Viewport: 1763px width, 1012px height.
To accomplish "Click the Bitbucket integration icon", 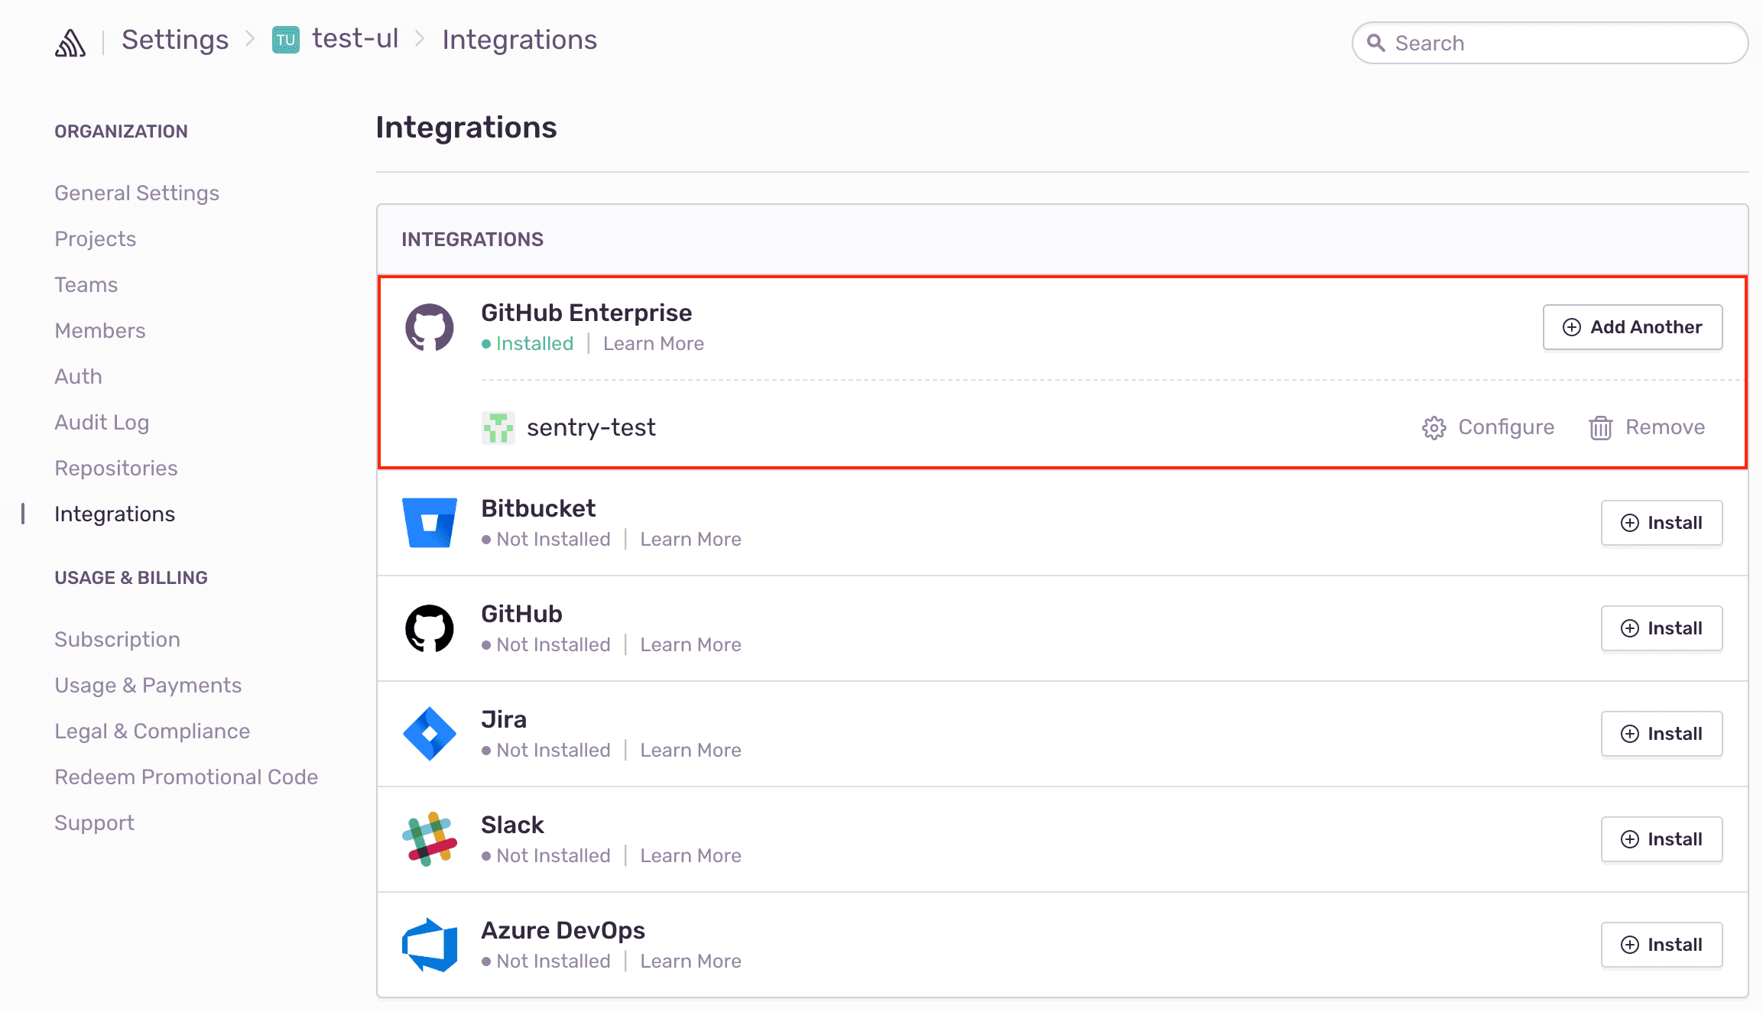I will [x=430, y=522].
